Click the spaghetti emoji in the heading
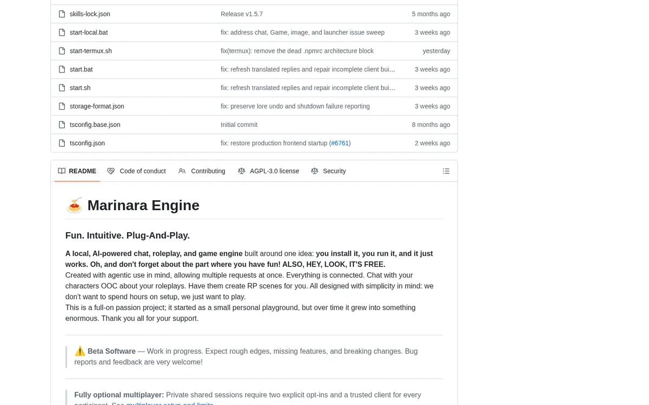 point(75,205)
